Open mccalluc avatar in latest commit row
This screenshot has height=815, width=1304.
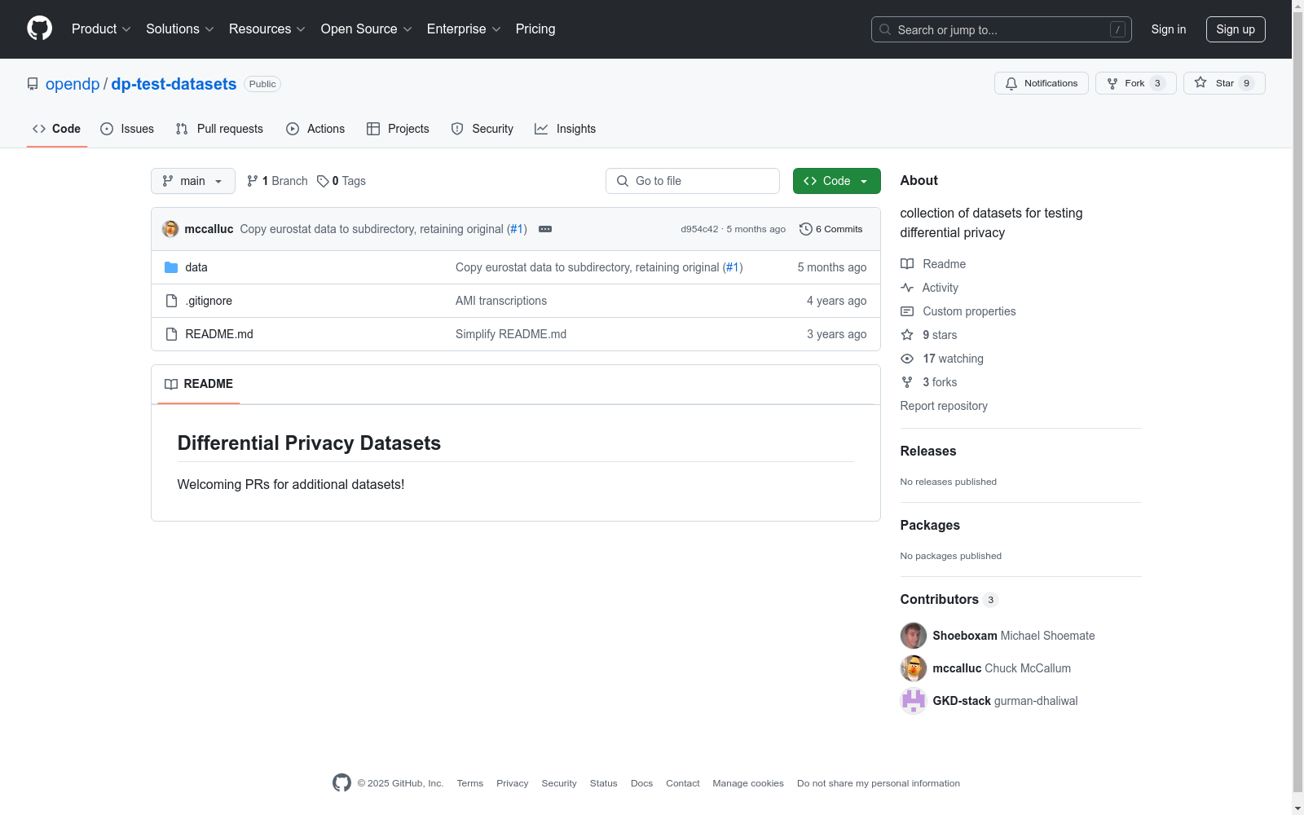[170, 229]
